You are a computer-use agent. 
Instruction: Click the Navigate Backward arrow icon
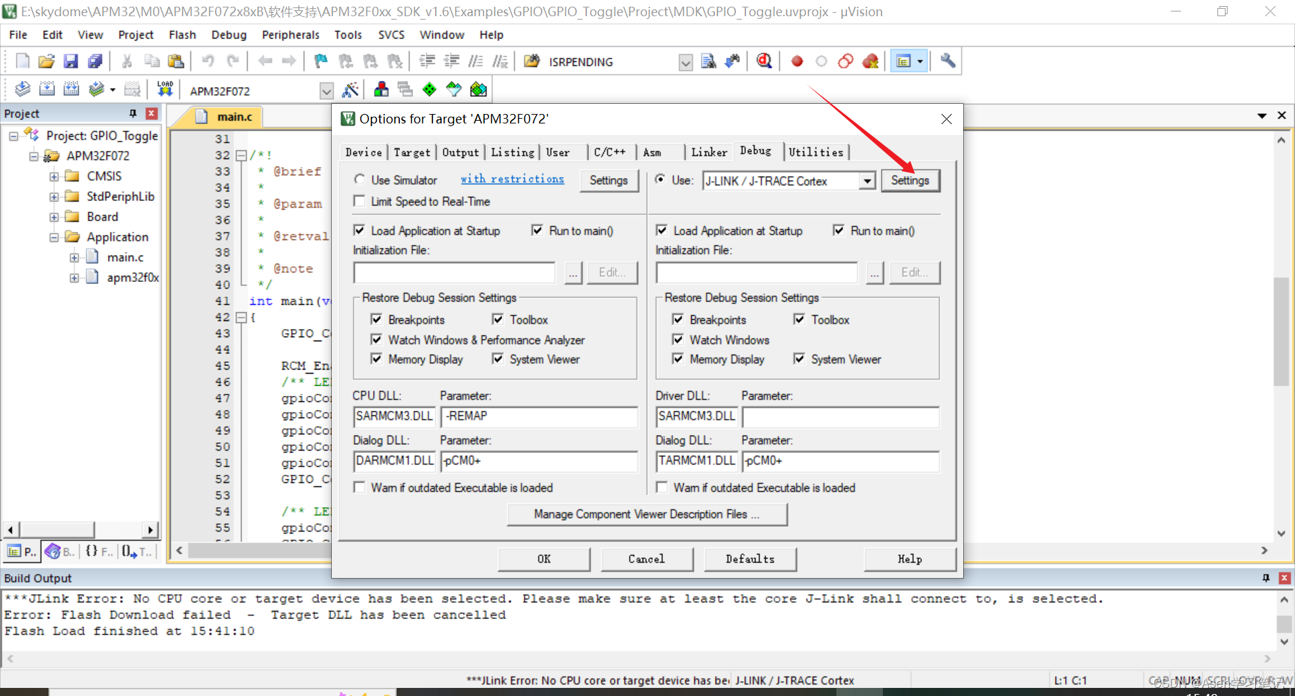tap(265, 61)
